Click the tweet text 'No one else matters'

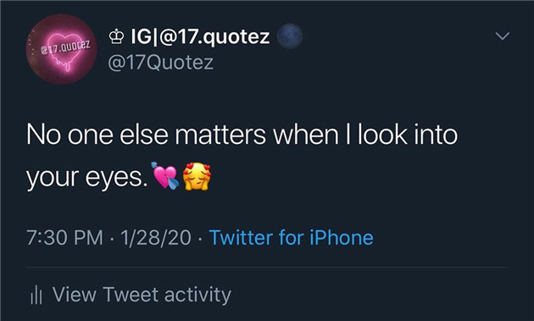[146, 135]
